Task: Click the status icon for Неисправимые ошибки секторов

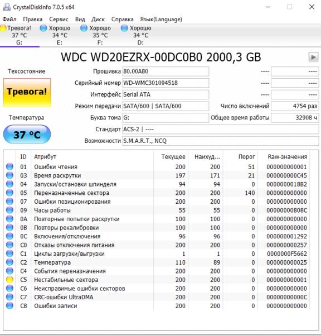Action: [9, 289]
